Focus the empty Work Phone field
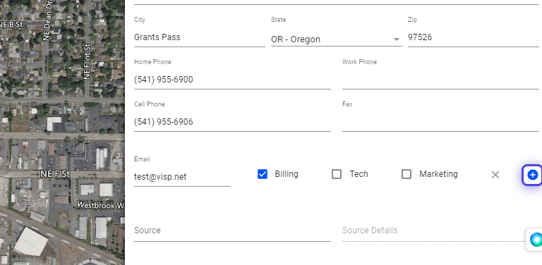542x265 pixels. (x=440, y=80)
